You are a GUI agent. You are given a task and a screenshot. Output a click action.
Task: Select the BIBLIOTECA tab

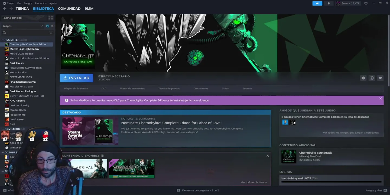(43, 9)
